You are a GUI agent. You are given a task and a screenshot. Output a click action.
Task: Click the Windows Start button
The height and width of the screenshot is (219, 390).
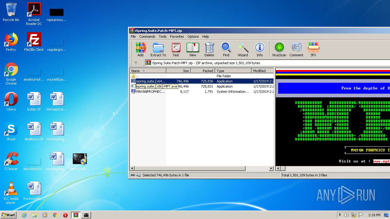point(8,215)
